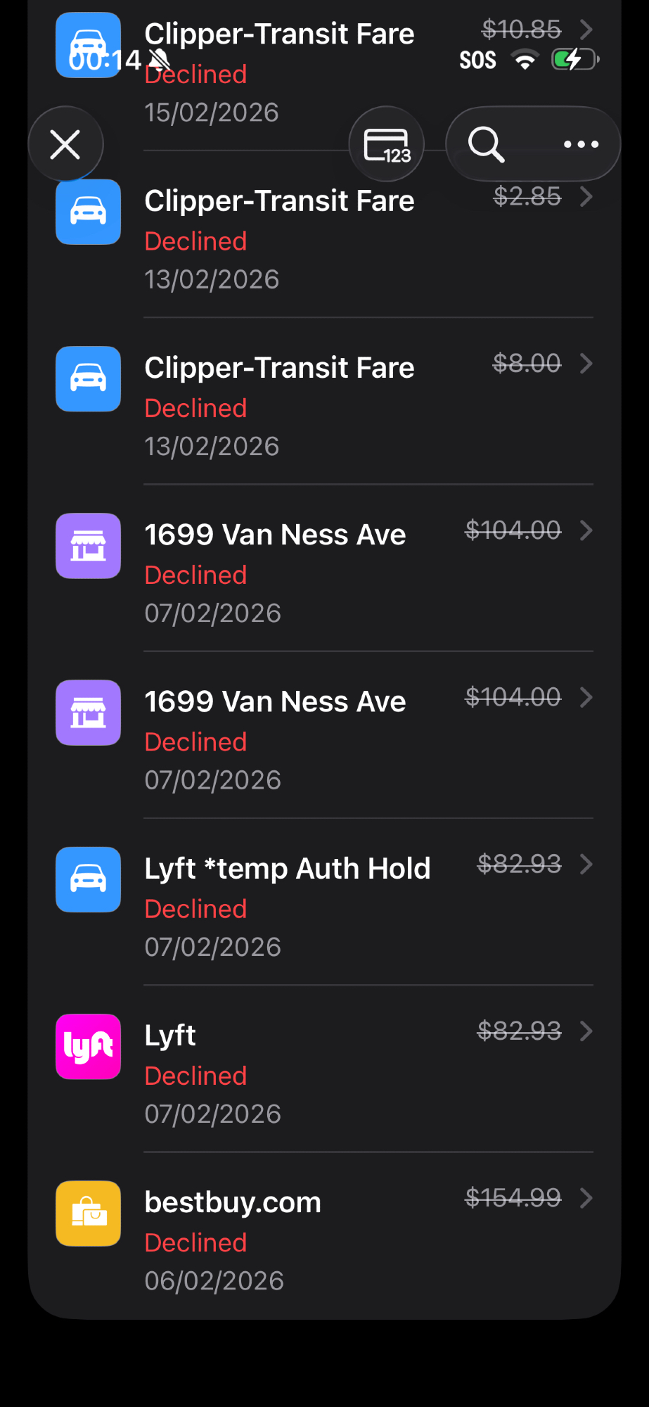Viewport: 649px width, 1407px height.
Task: Open transaction search with magnifier icon
Action: [x=486, y=144]
